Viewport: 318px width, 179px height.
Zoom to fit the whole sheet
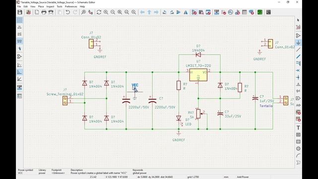point(120,12)
